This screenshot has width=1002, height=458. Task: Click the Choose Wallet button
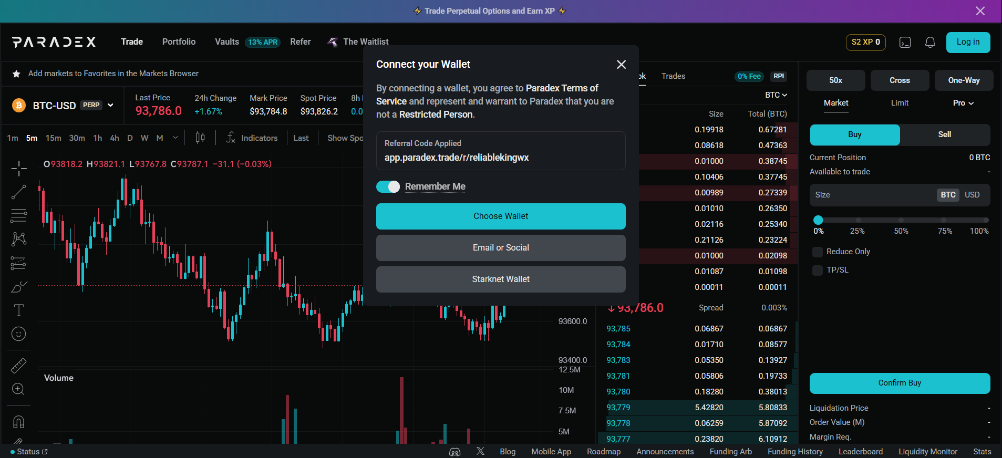coord(501,216)
